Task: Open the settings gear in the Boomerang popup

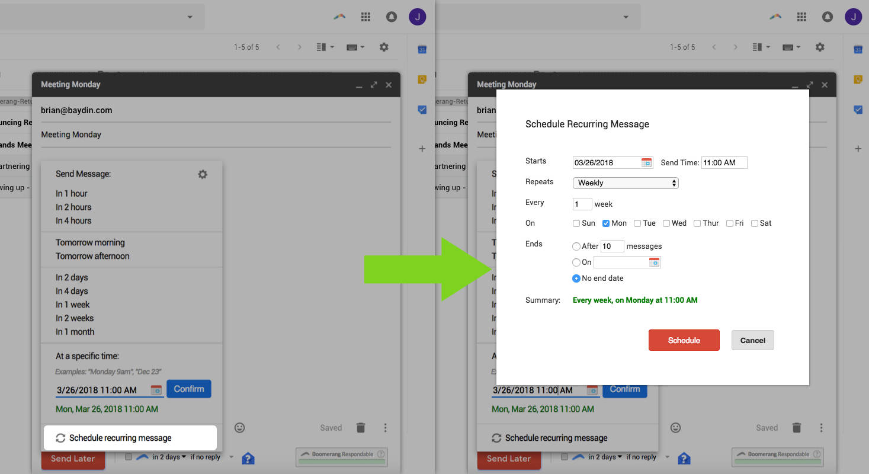Action: [x=202, y=174]
